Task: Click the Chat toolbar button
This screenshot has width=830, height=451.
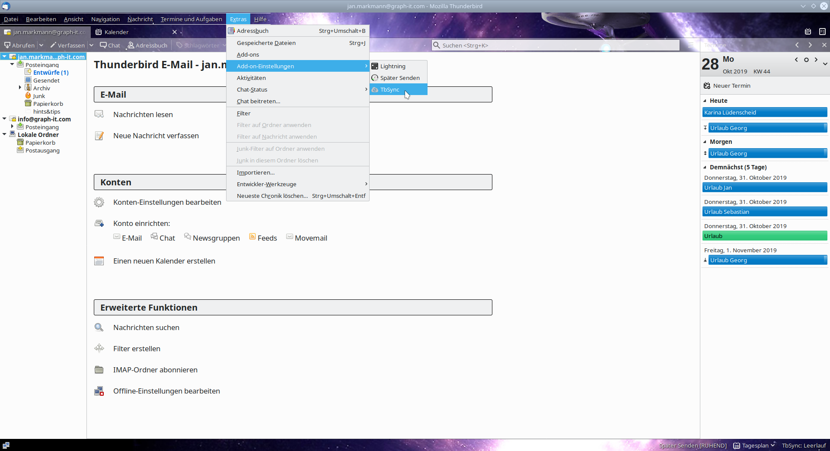Action: click(110, 45)
